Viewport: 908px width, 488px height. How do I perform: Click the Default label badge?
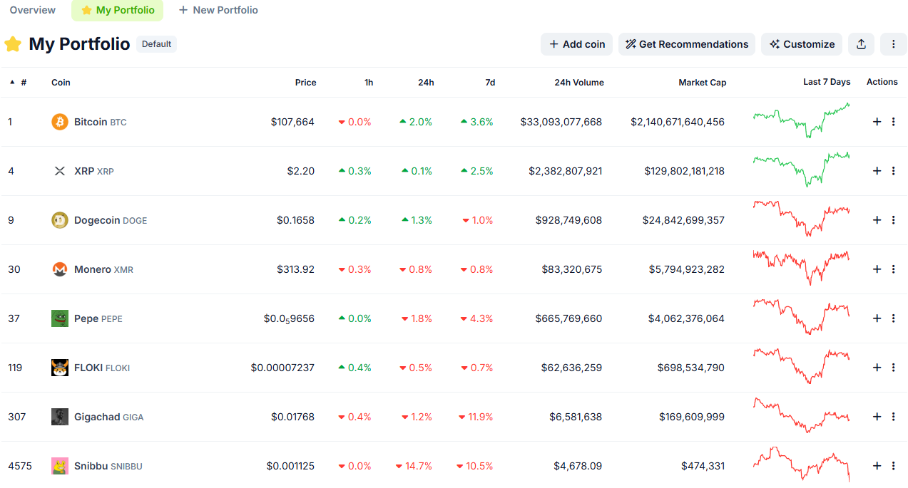[x=156, y=44]
